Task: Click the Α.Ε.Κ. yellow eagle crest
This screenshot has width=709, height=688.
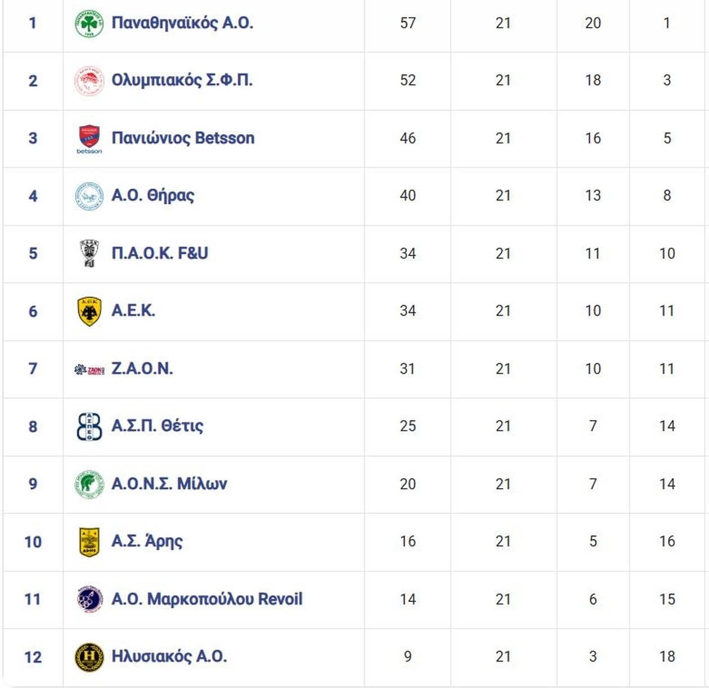Action: tap(89, 311)
